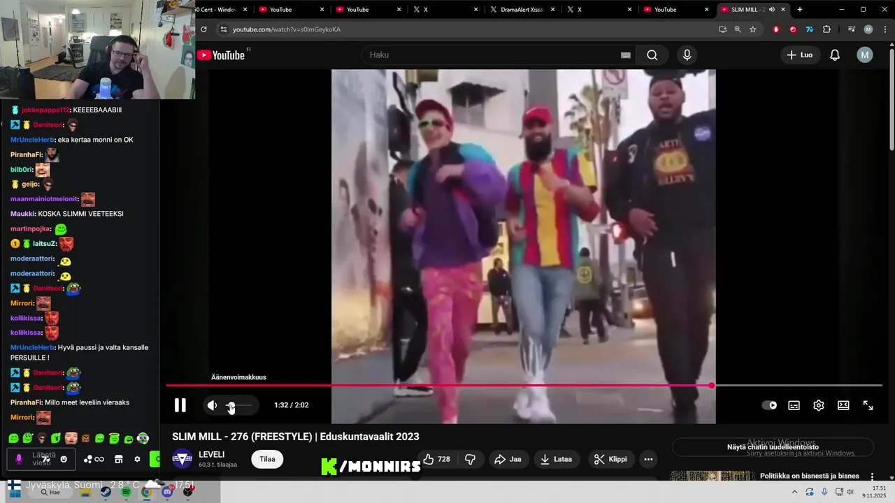Open the on-screen keyboard in the search box

(626, 55)
